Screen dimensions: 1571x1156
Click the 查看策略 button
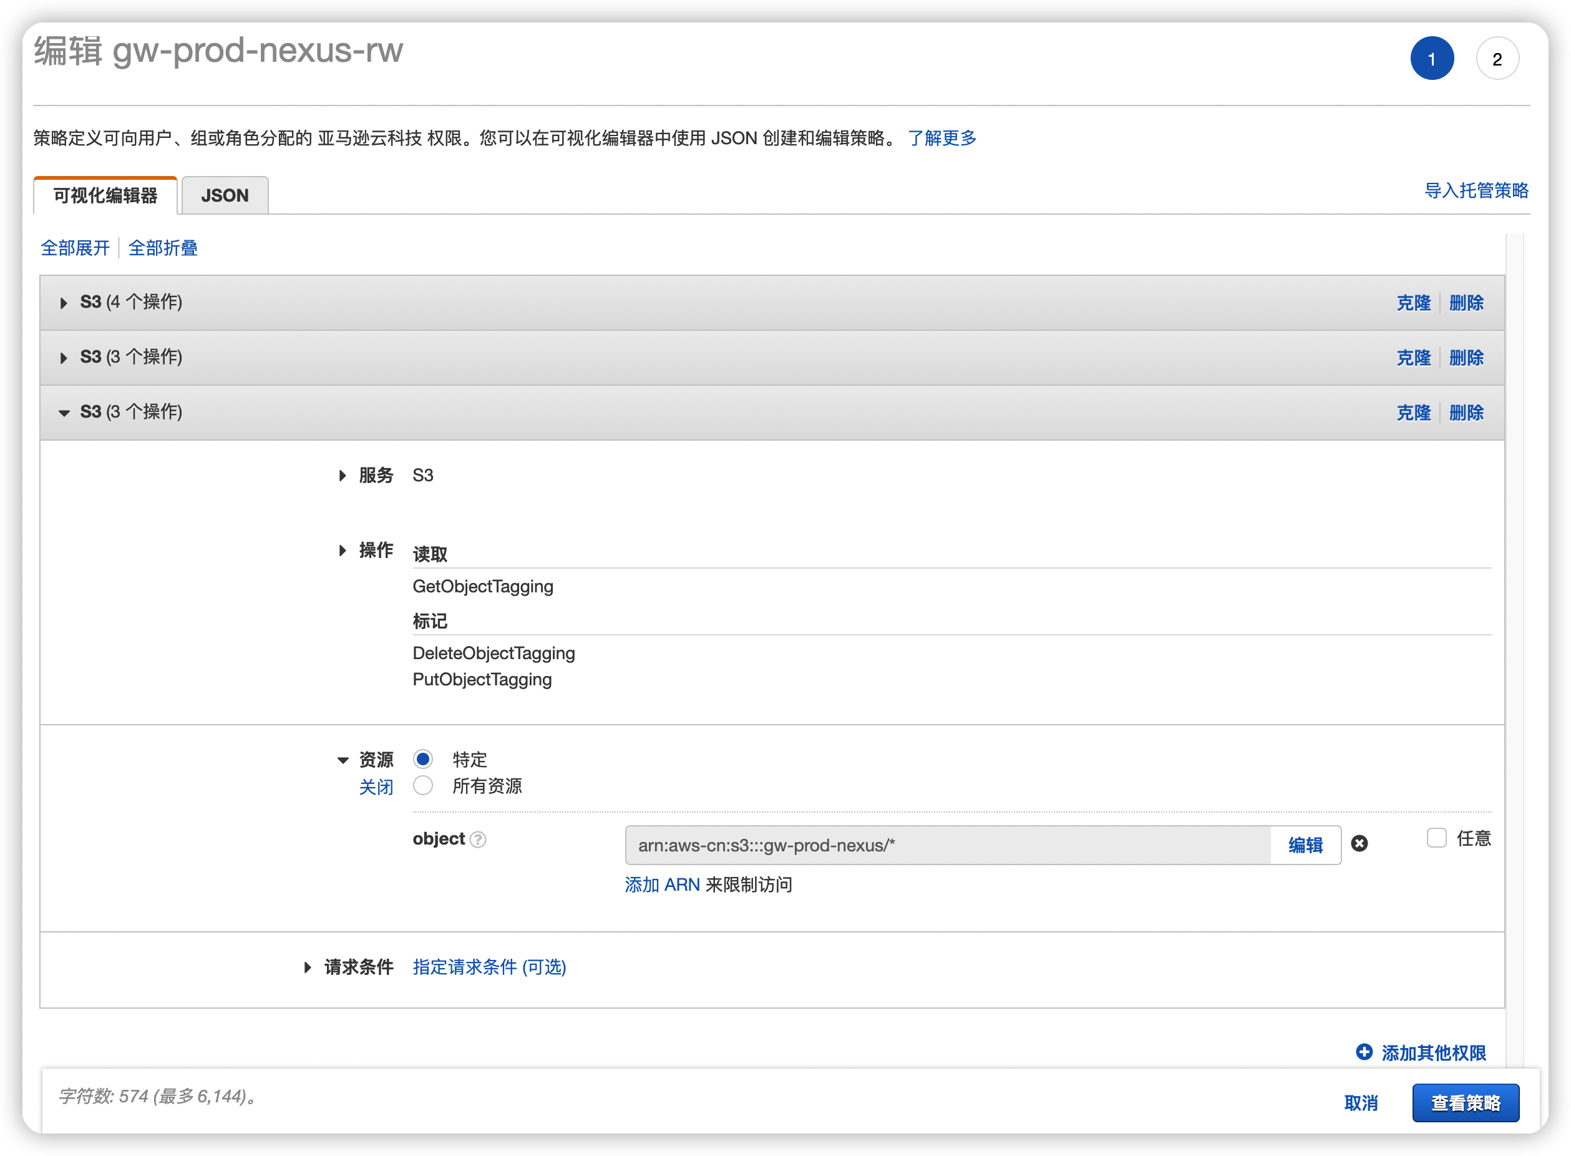[1466, 1103]
